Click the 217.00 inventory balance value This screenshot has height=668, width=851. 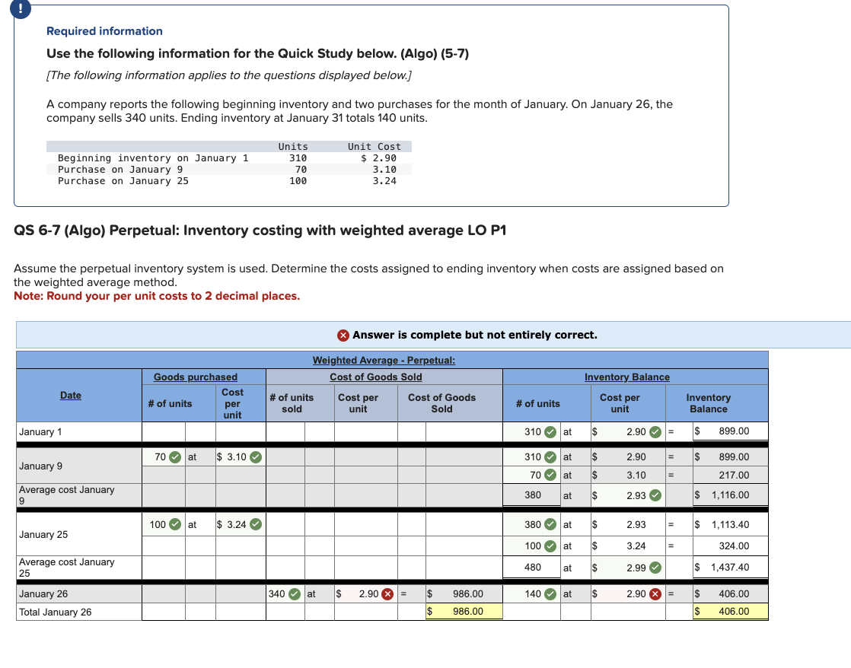pos(734,475)
